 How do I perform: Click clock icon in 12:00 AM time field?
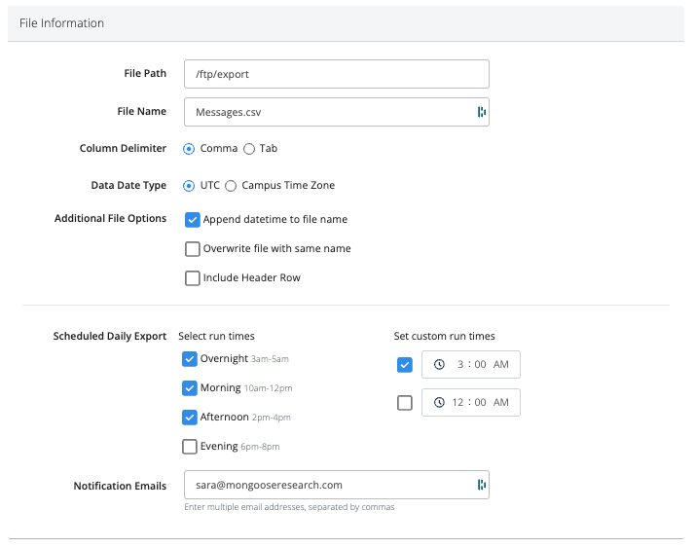click(439, 403)
